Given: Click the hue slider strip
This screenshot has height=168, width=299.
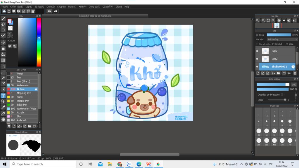Looking at the screenshot, I should pos(39,42).
